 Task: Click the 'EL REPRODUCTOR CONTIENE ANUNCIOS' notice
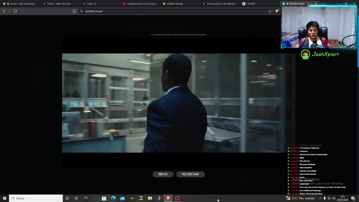click(179, 35)
